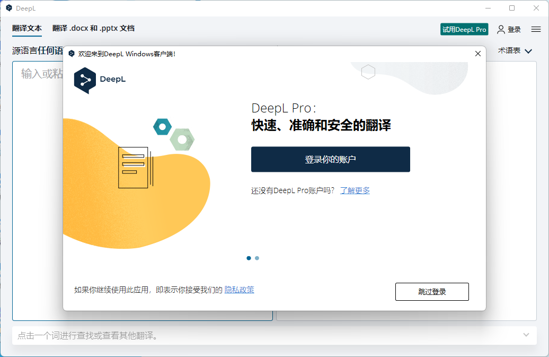Click the word lookup input field at the bottom

[212, 335]
